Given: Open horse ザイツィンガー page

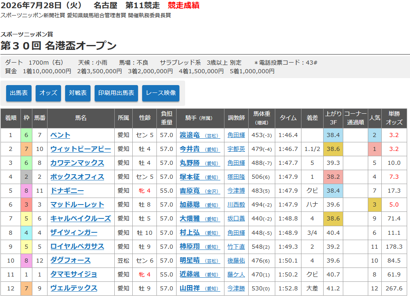Looking at the screenshot, I should click(74, 233).
